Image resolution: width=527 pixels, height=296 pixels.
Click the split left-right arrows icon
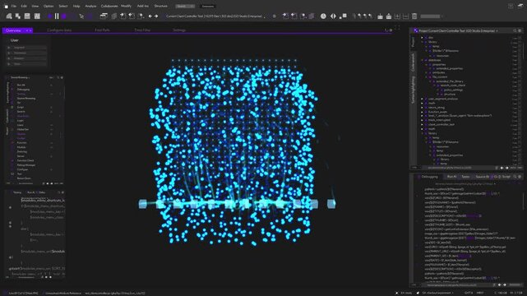333,16
